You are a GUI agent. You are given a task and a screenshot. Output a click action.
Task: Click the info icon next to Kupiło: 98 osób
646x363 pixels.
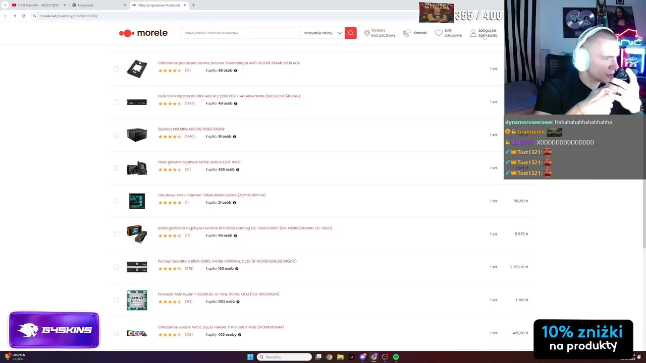[236, 71]
